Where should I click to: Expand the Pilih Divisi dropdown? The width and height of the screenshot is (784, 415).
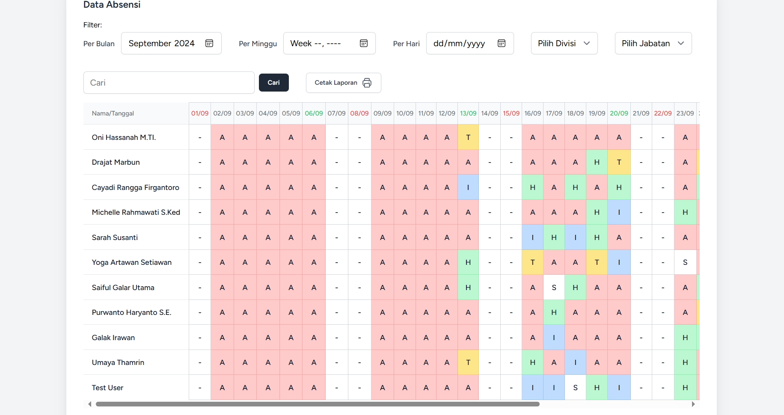point(564,43)
